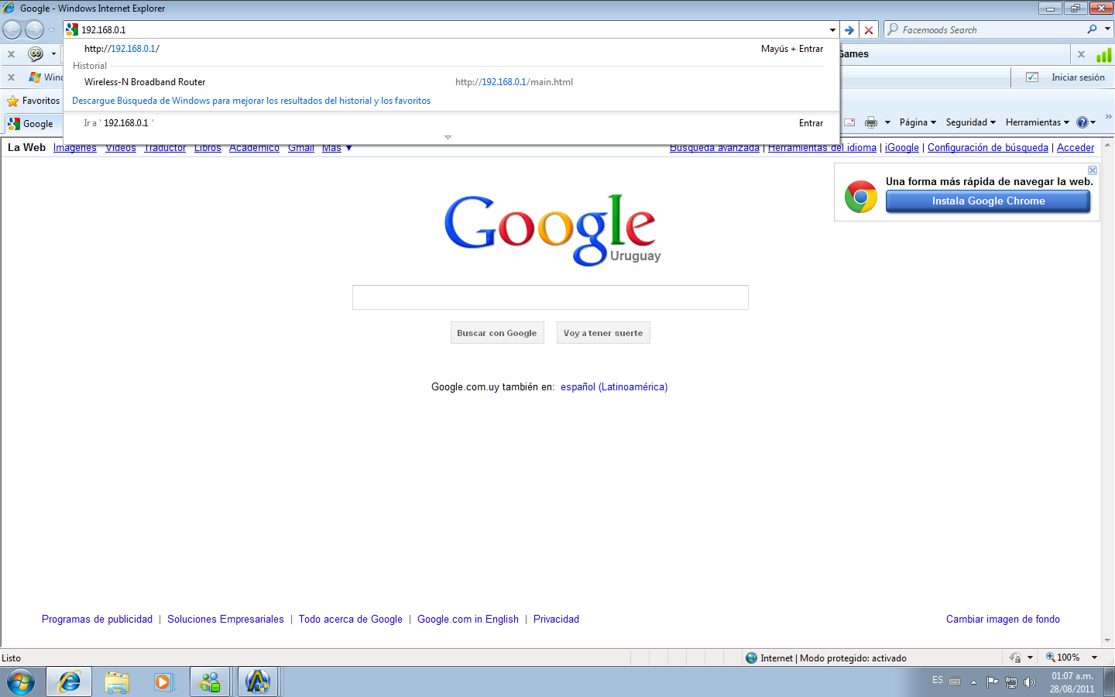Collapse the address bar autocomplete dropdown arrow
This screenshot has height=697, width=1115.
(x=832, y=30)
